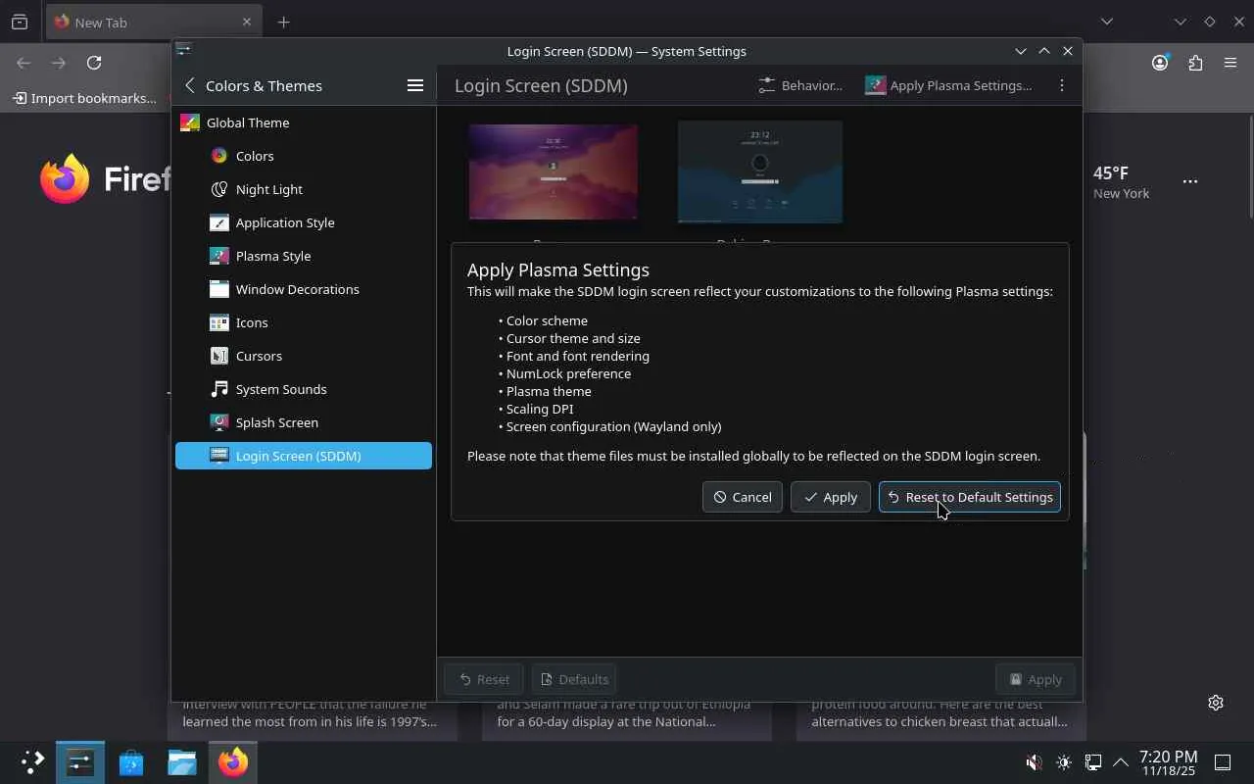The height and width of the screenshot is (784, 1254).
Task: Click the muted volume tray icon
Action: click(1034, 762)
